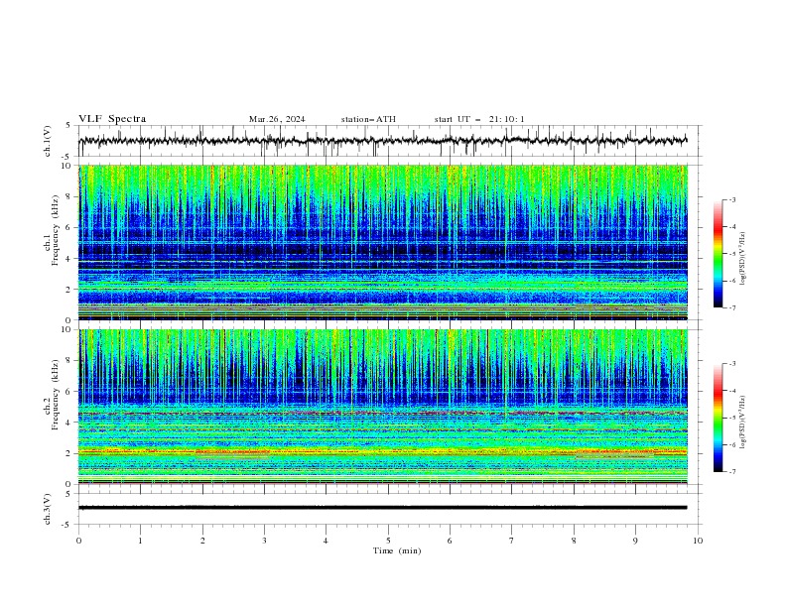This screenshot has height=607, width=786.
Task: Click the 'start UT = 21:10:1' label
Action: click(x=479, y=119)
